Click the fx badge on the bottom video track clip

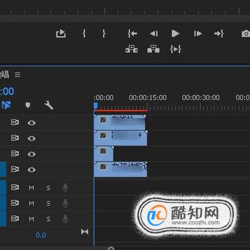click(x=103, y=167)
